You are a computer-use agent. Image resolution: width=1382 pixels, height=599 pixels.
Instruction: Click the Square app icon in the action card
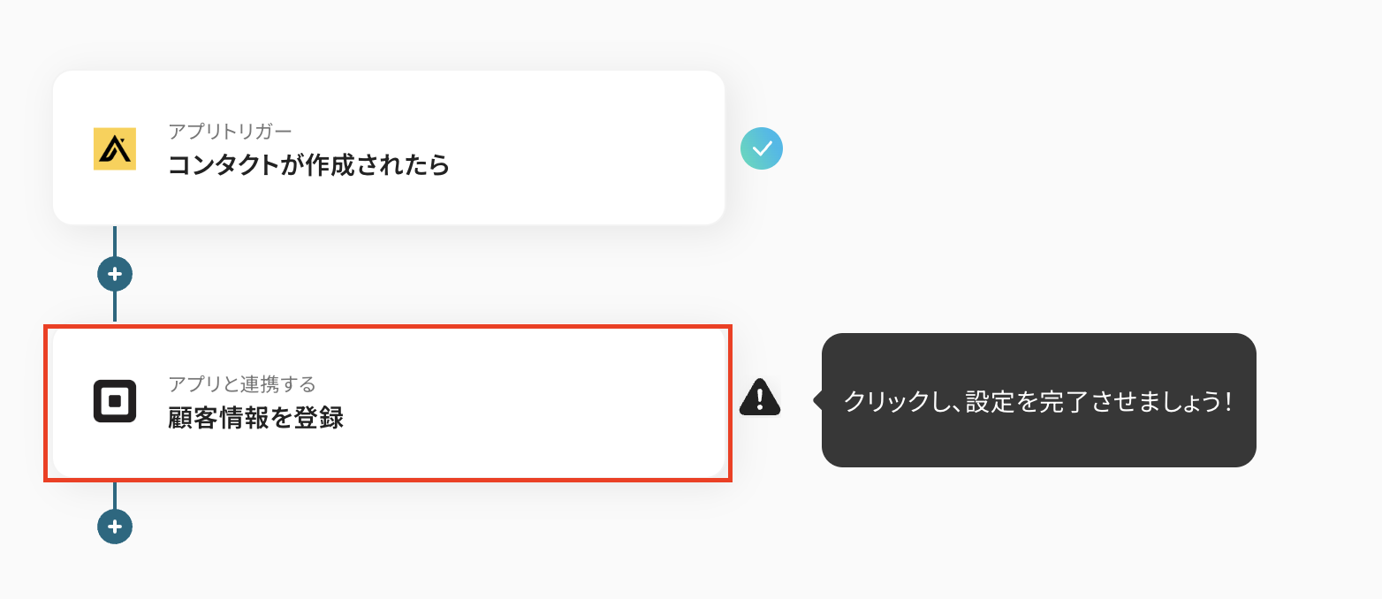(115, 401)
